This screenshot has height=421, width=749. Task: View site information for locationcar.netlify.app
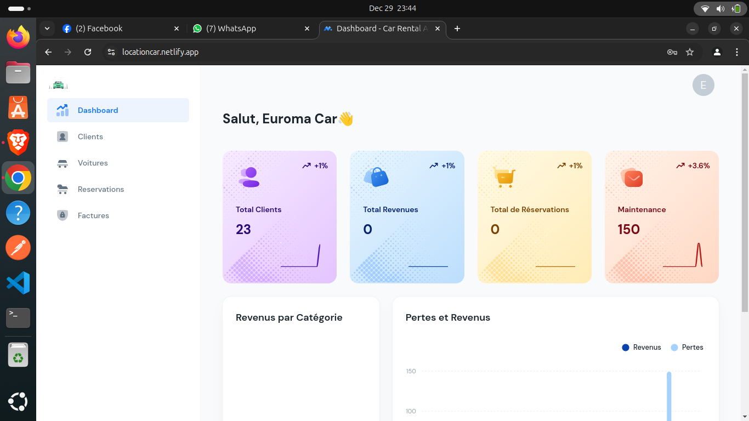[x=111, y=52]
